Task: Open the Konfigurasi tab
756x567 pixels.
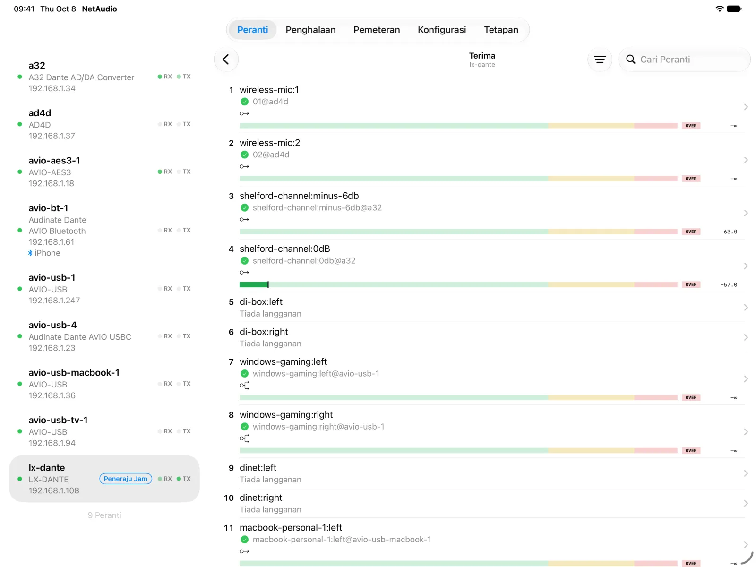Action: coord(442,30)
